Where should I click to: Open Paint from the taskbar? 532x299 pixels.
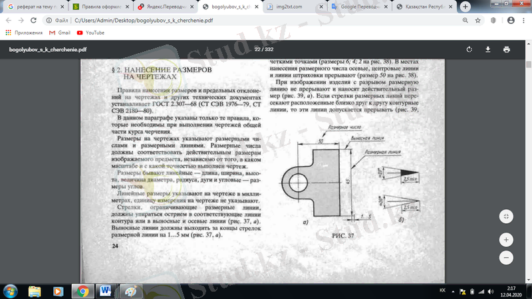coord(131,291)
